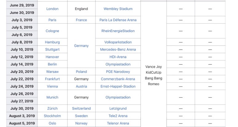Follow the Hamburg link
Image resolution: width=238 pixels, height=127 pixels.
(52, 42)
